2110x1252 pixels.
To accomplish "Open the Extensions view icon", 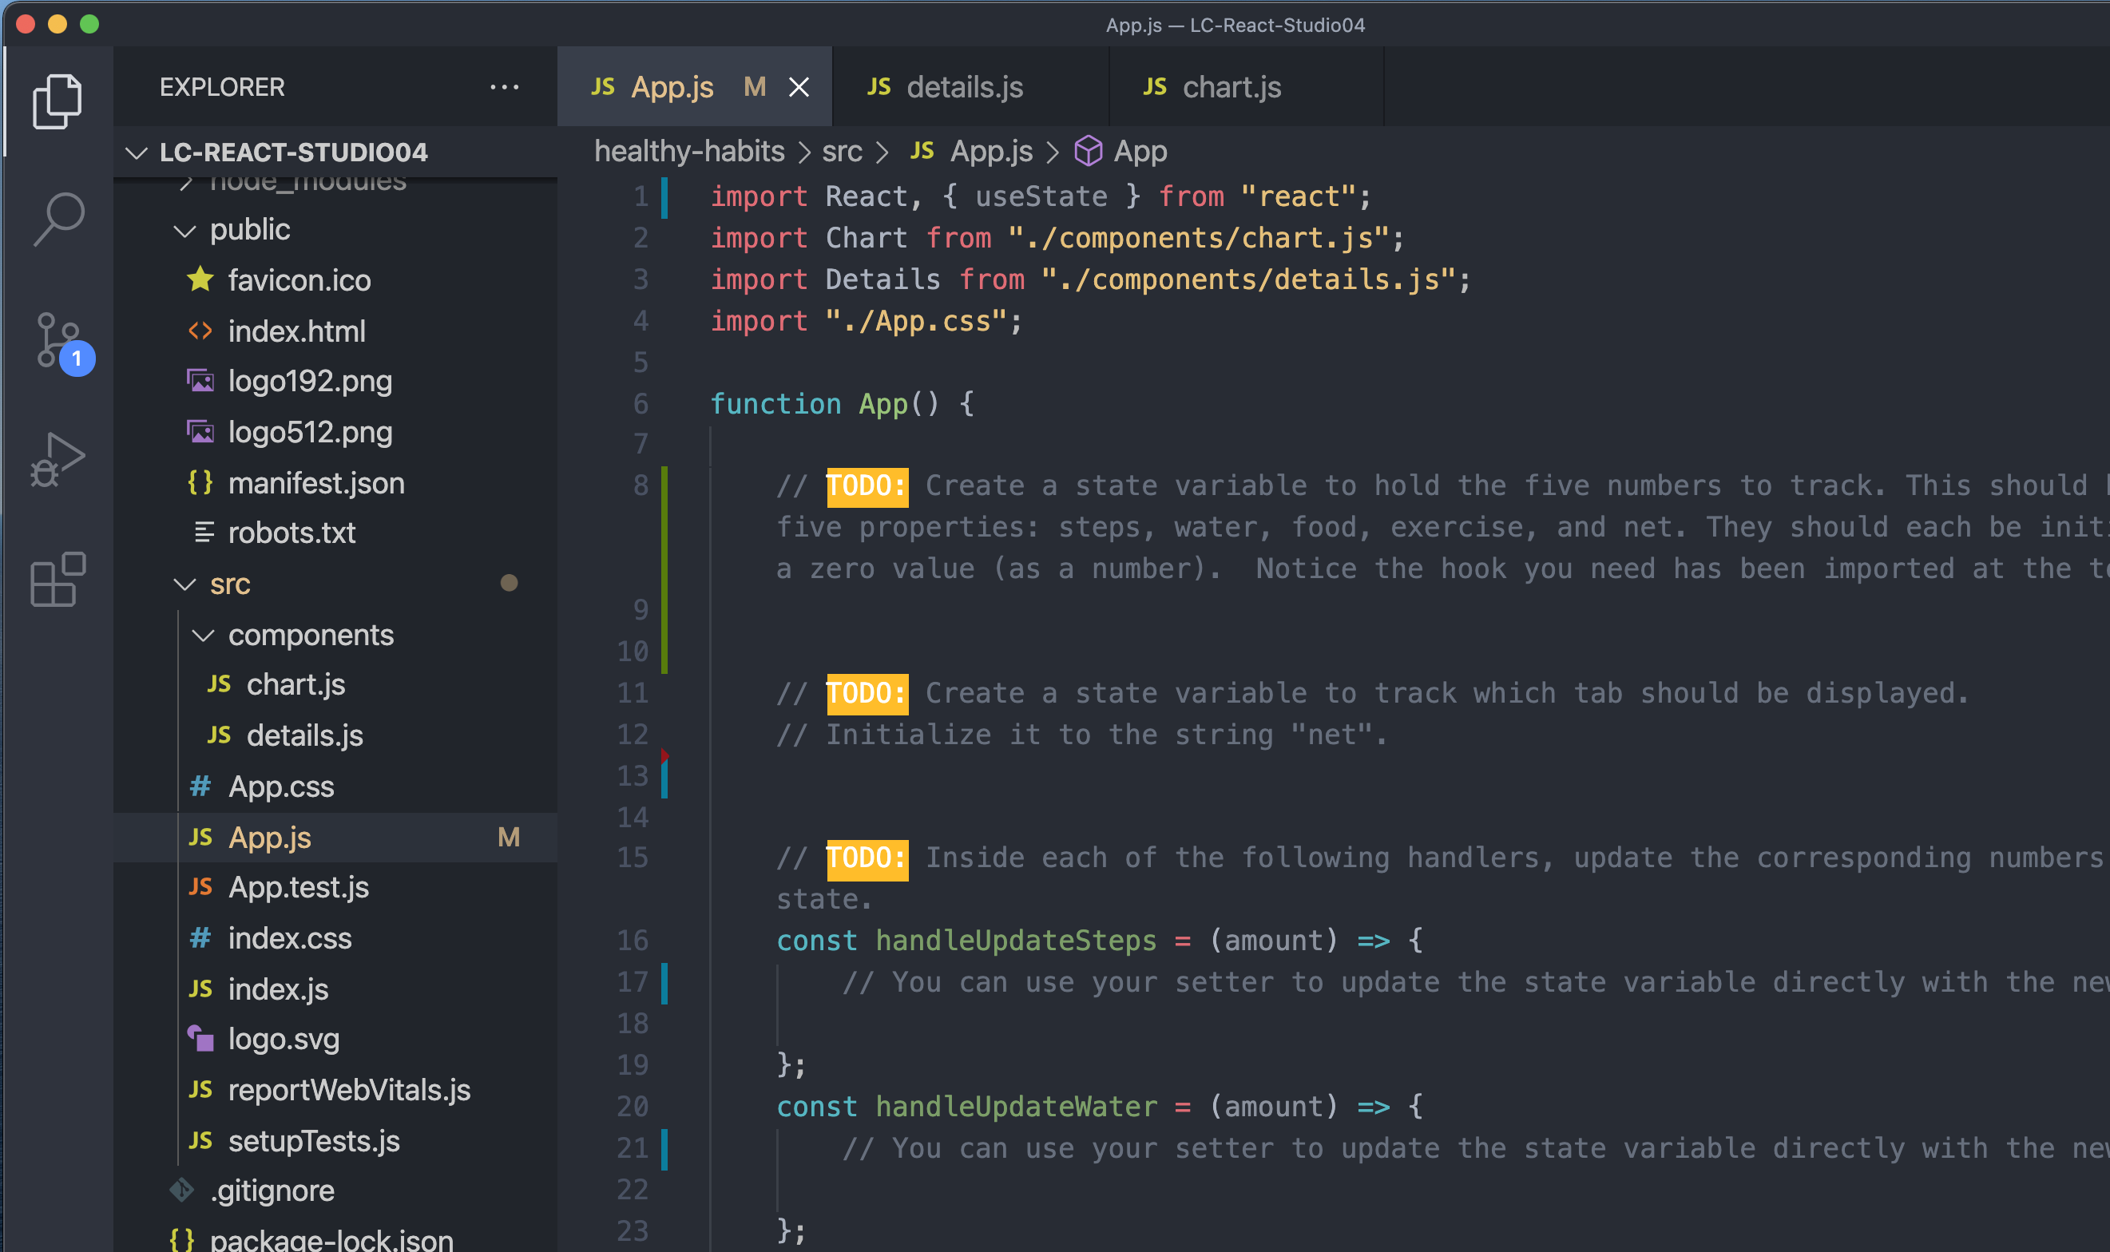I will tap(58, 580).
